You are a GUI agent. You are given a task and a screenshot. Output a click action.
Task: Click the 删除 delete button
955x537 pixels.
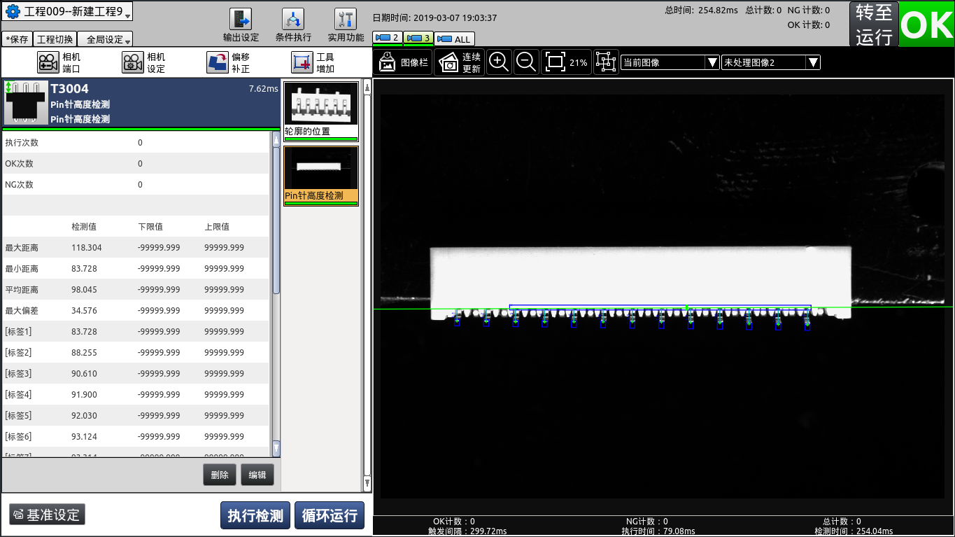pos(220,475)
